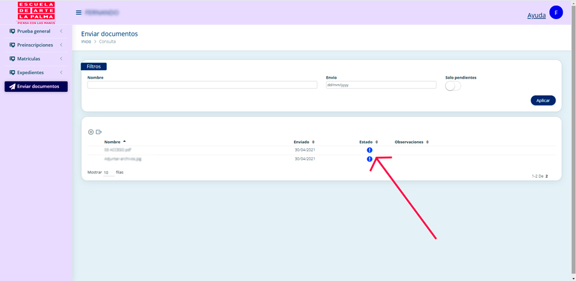This screenshot has width=576, height=281.
Task: Click sent date of Adjuntar-archivos.jpg row
Action: point(305,159)
